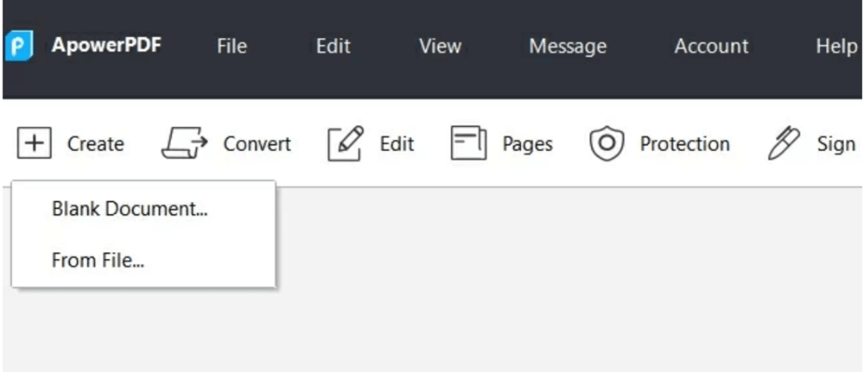
Task: Select the Pages toolbar label
Action: tap(527, 144)
